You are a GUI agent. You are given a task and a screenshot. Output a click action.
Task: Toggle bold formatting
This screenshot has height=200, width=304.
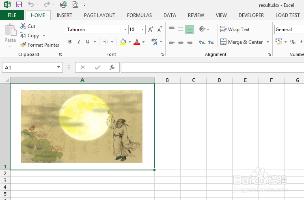tap(70, 42)
